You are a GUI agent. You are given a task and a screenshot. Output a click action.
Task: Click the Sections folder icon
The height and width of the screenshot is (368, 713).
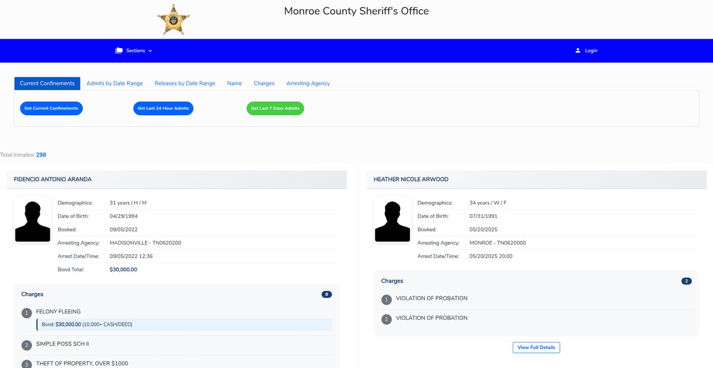pos(119,51)
